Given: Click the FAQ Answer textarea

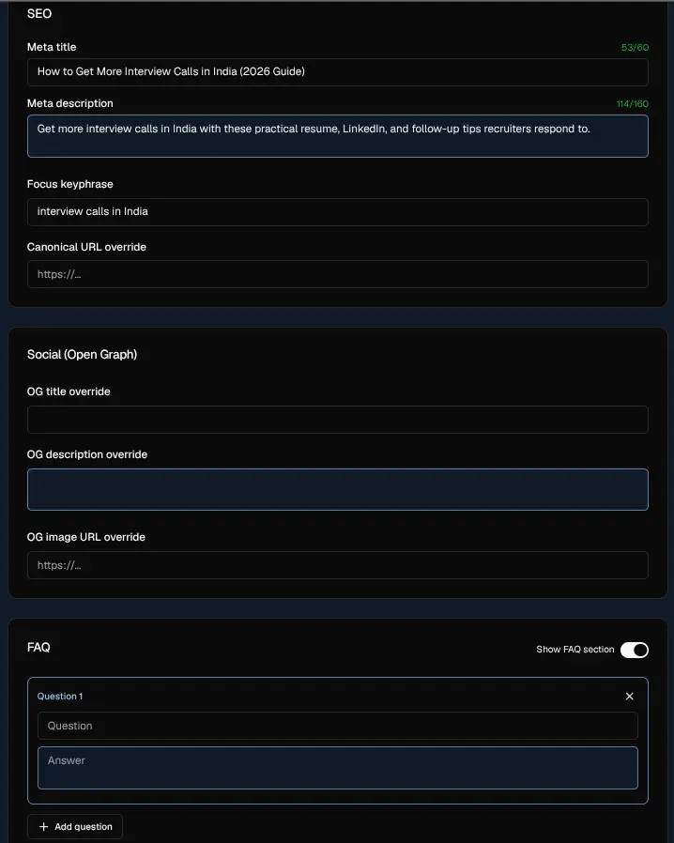Looking at the screenshot, I should pyautogui.click(x=338, y=768).
